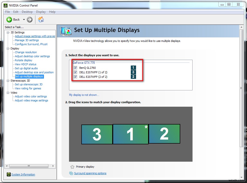This screenshot has width=247, height=183.
Task: Click the System Information icon
Action: 9,174
